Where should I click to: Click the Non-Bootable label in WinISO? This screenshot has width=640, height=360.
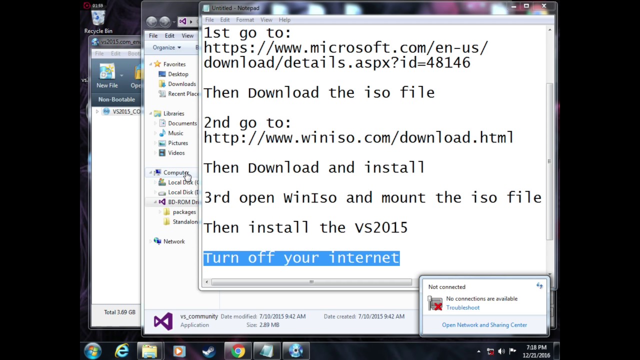pos(116,99)
